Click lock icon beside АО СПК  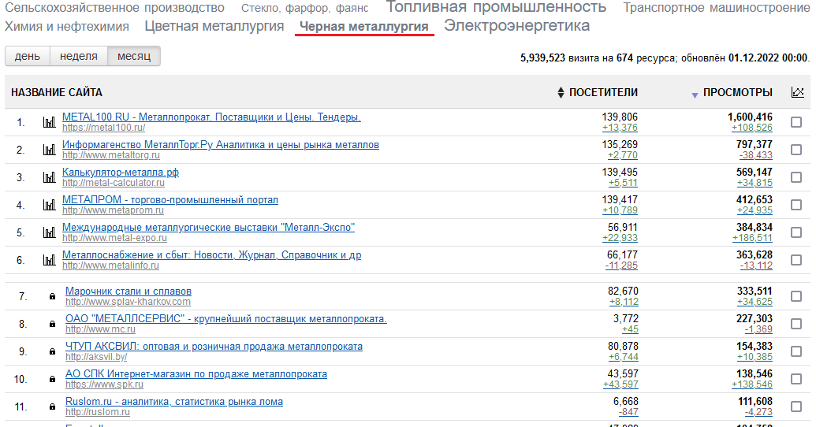52,379
